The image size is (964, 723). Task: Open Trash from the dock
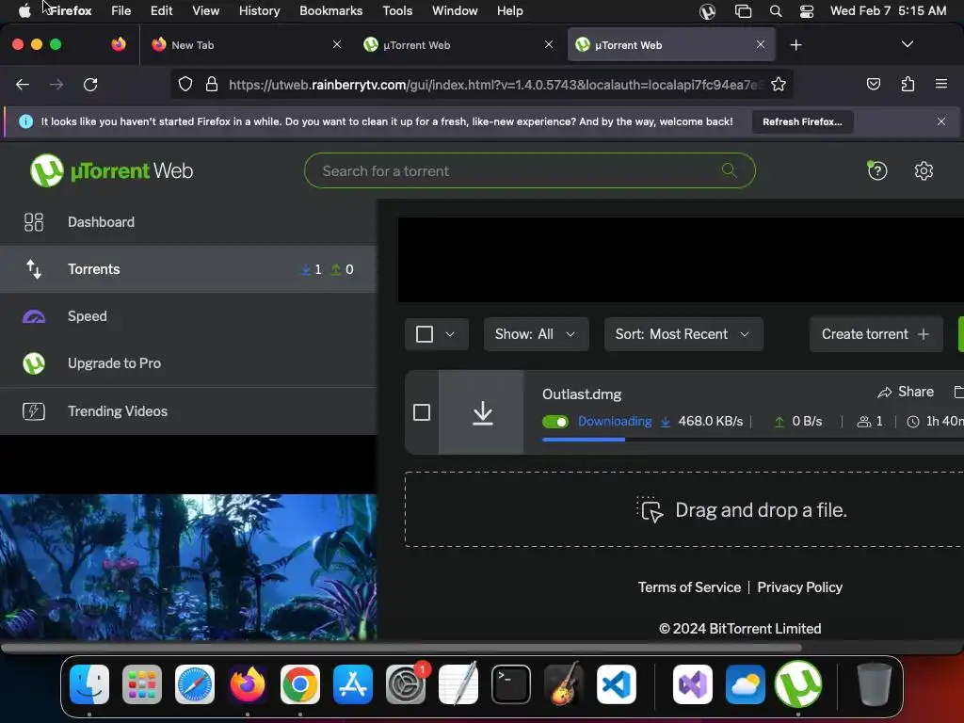874,684
